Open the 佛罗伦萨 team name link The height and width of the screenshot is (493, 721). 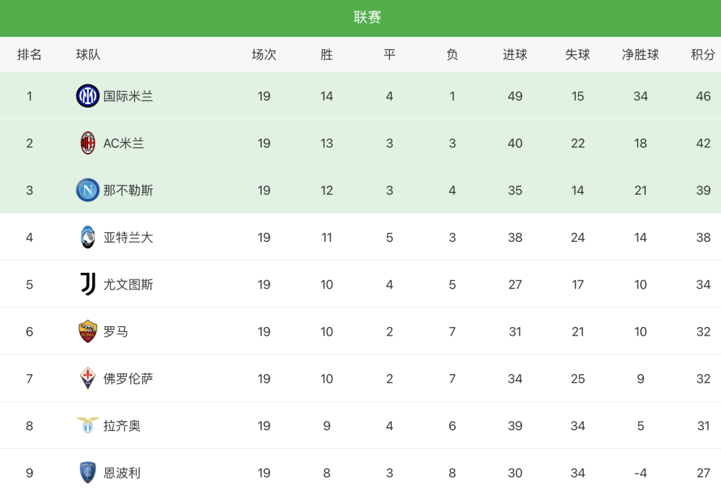point(128,379)
